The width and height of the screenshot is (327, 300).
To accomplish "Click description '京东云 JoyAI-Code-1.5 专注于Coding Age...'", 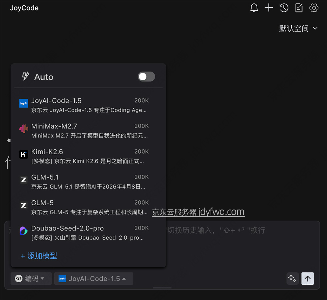I will 89,110.
